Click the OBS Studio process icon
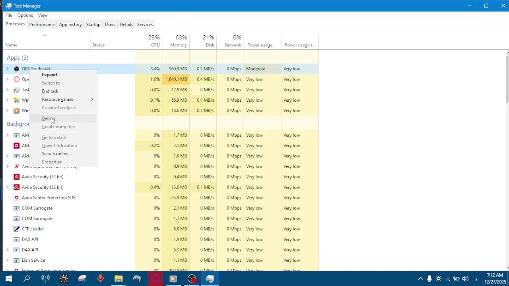509x286 pixels. tap(16, 69)
